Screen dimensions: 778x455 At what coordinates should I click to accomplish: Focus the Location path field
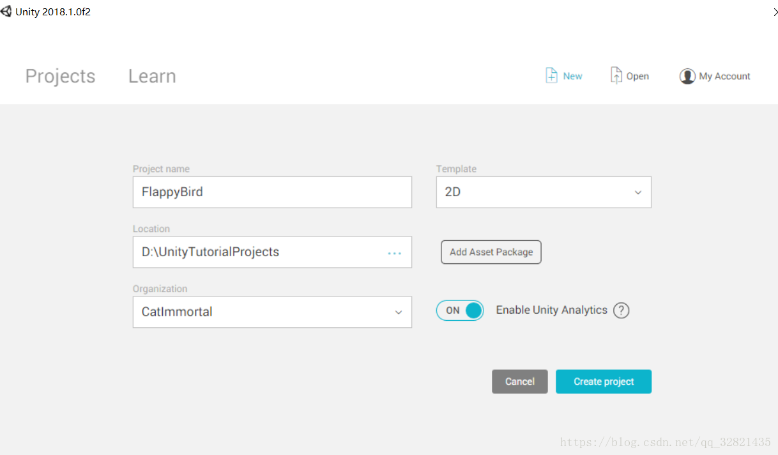point(272,252)
